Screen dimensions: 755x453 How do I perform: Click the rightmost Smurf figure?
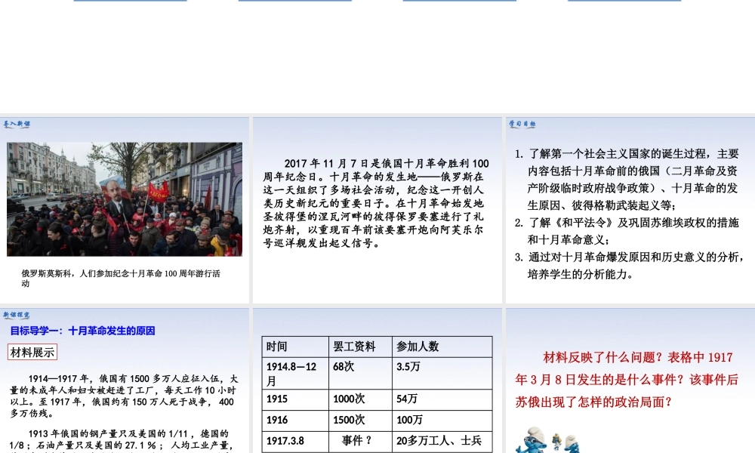pyautogui.click(x=572, y=445)
